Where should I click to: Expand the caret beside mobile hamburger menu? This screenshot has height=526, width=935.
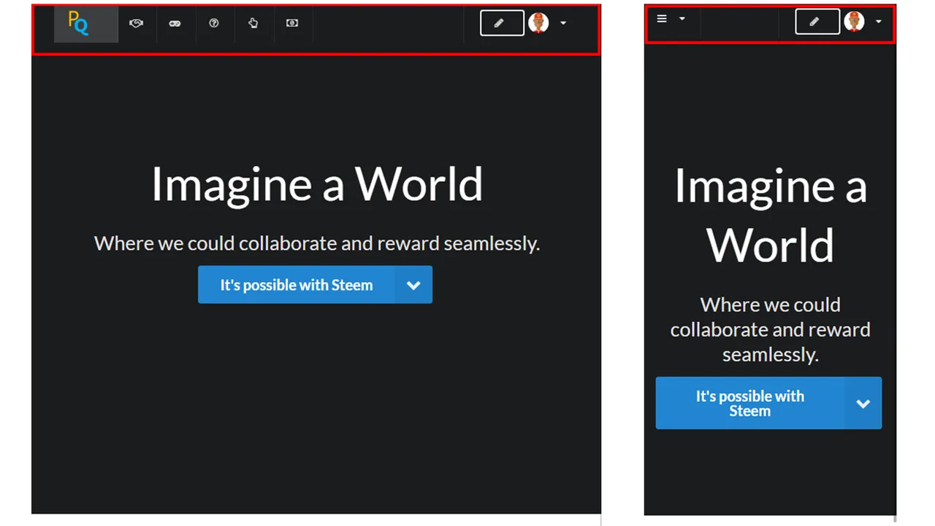[x=682, y=19]
